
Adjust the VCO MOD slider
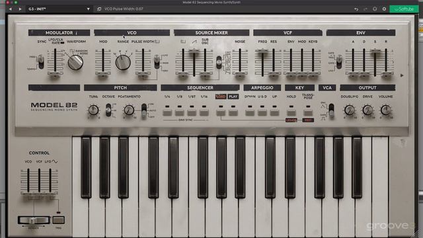103,74
